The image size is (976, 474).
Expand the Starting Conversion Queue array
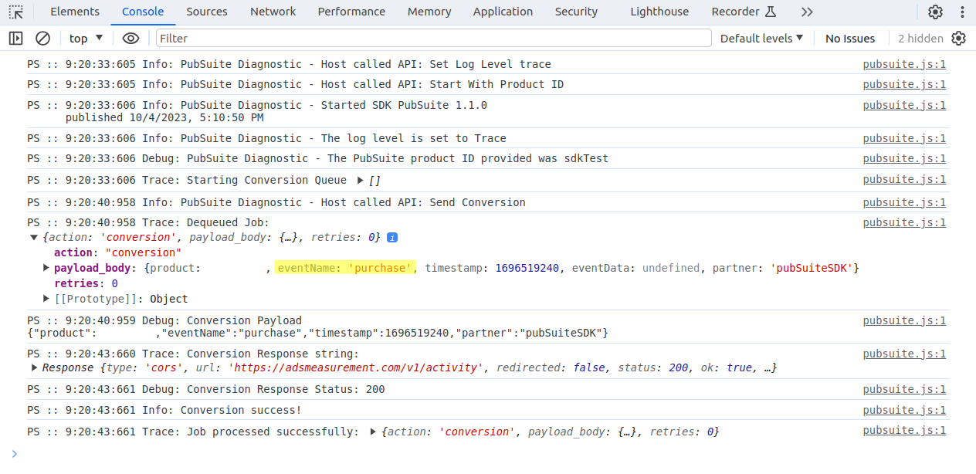click(361, 180)
